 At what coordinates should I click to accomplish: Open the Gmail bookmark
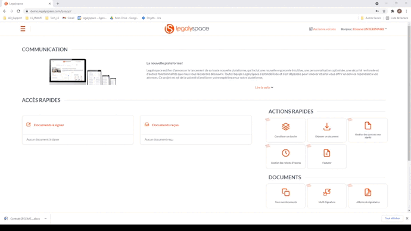click(68, 18)
